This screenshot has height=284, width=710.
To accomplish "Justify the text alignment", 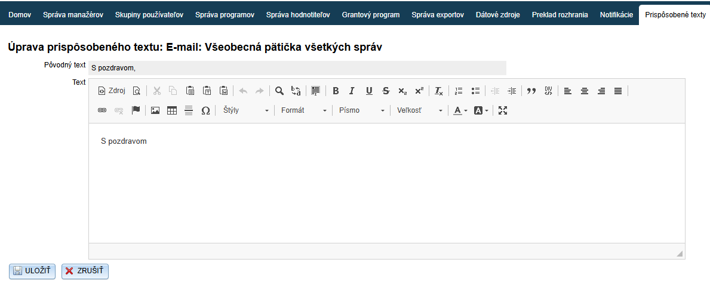I will [618, 91].
